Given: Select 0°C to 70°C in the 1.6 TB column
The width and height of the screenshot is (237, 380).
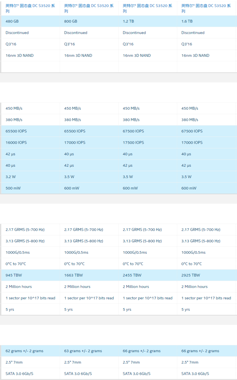Looking at the screenshot, I should pyautogui.click(x=192, y=264).
